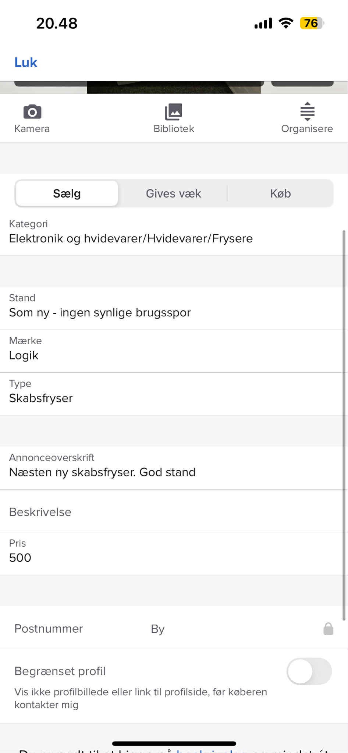This screenshot has width=348, height=753.
Task: Tap the Postnummer input field
Action: (x=74, y=629)
